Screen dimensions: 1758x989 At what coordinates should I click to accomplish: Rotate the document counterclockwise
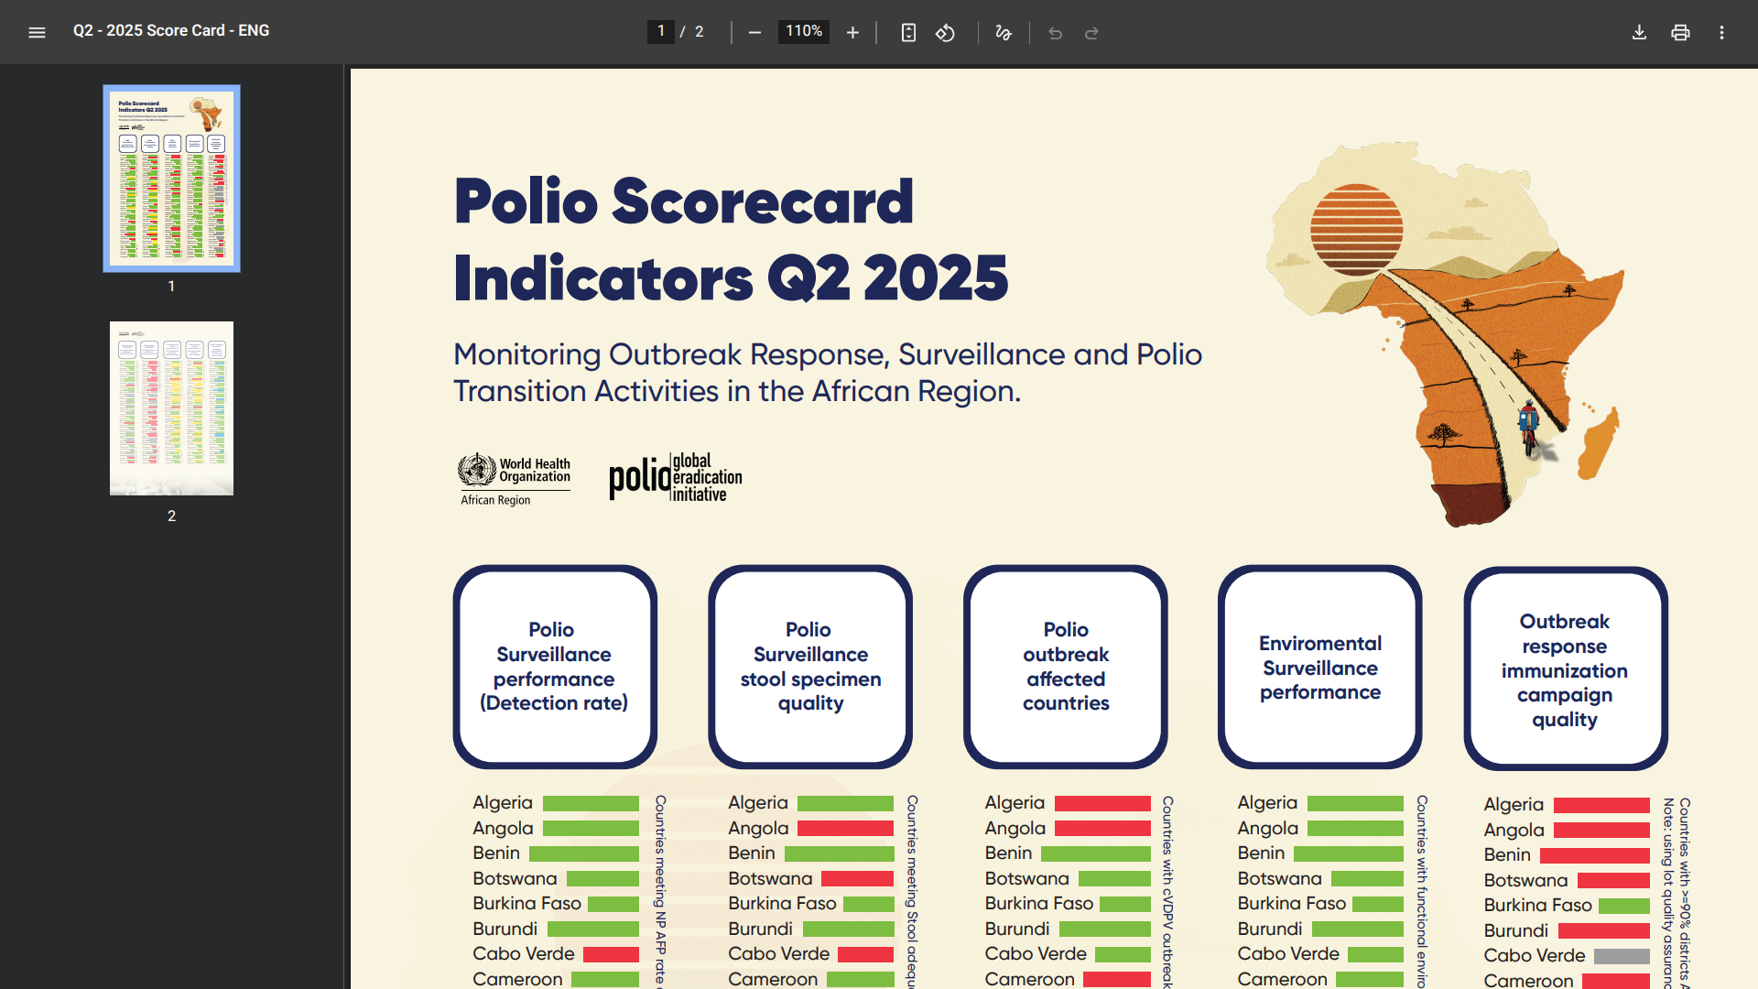[945, 33]
